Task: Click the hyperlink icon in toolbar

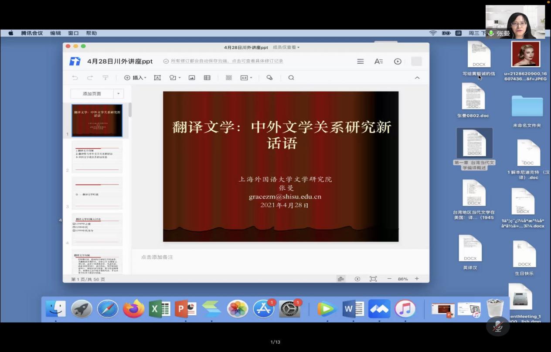Action: (x=269, y=78)
